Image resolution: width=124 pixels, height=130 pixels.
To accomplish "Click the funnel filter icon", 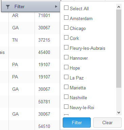I will pos(8,7).
